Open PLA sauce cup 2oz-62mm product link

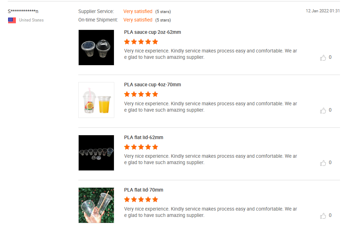click(x=152, y=32)
